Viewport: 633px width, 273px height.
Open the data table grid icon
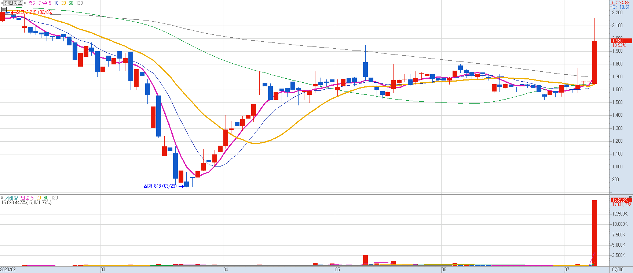pyautogui.click(x=3, y=9)
